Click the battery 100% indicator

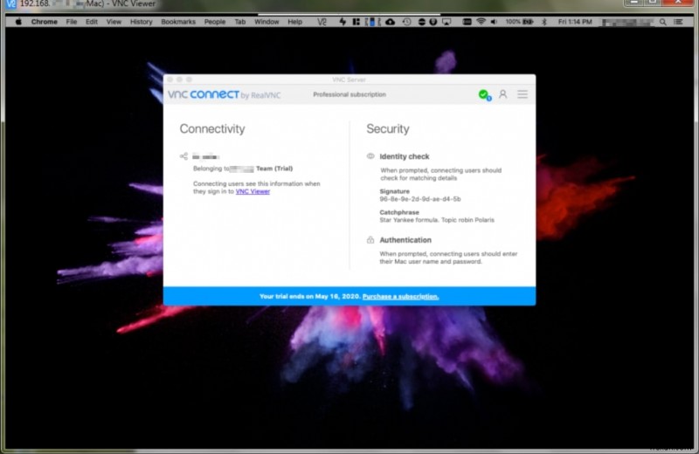(x=519, y=21)
